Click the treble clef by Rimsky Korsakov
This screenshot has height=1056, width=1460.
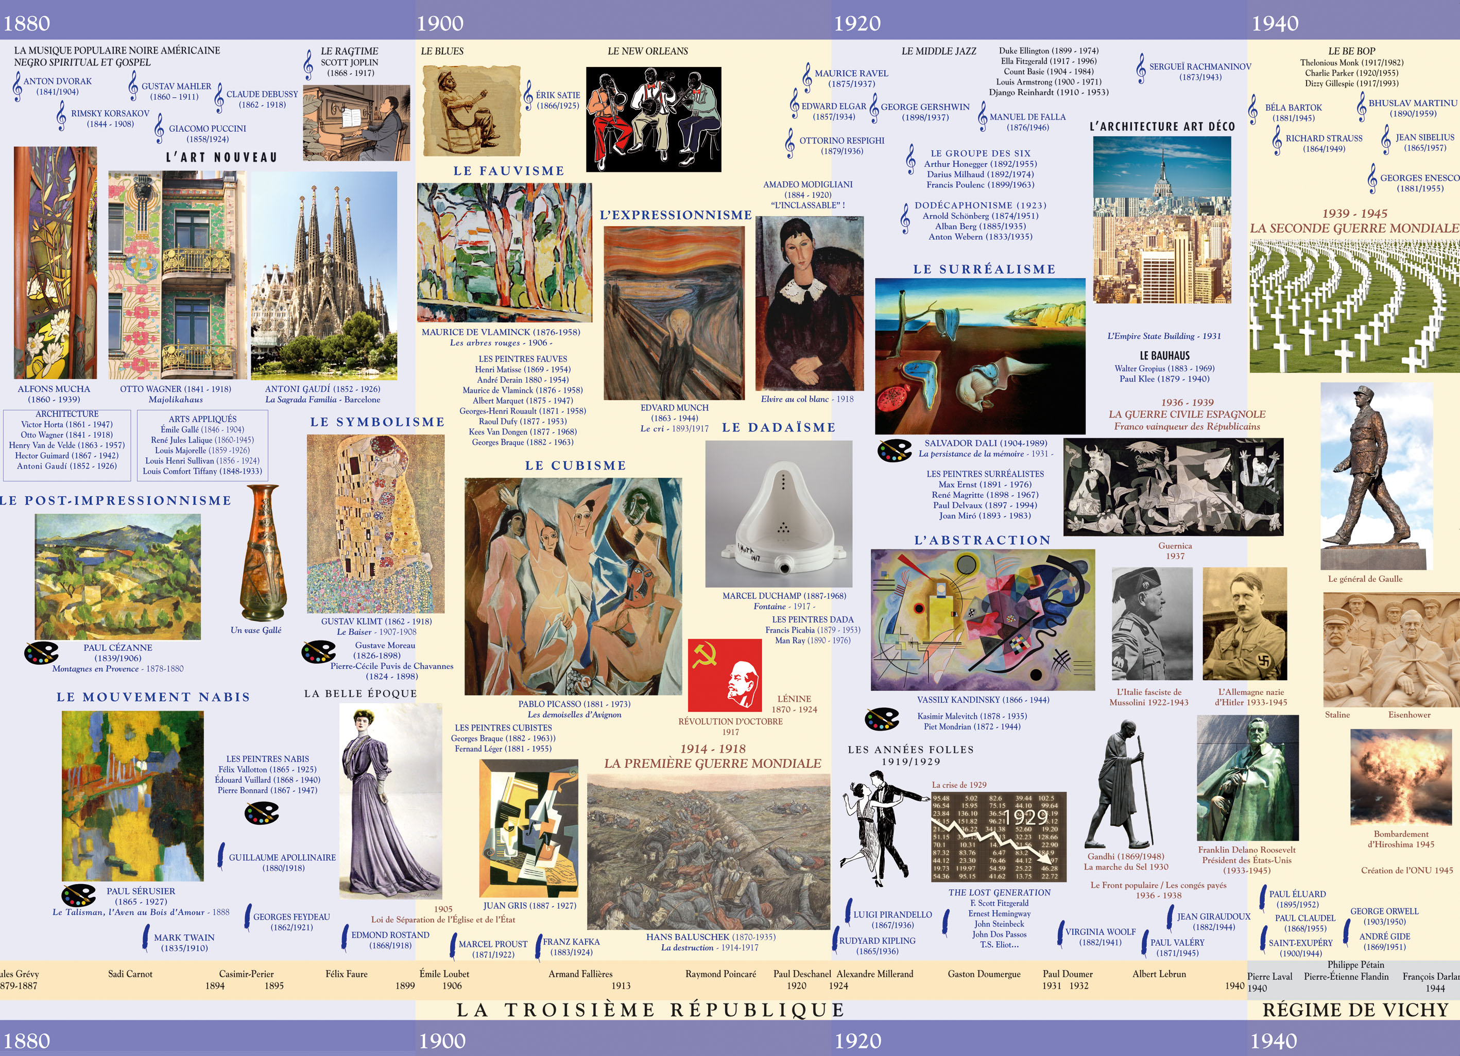pyautogui.click(x=62, y=116)
